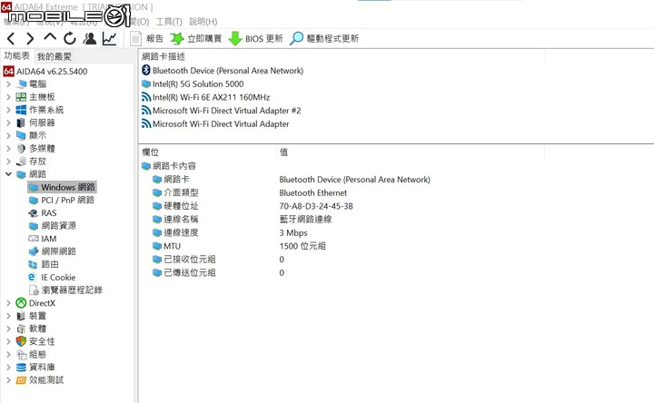Open the 工具(T) menu
654x403 pixels.
point(169,22)
